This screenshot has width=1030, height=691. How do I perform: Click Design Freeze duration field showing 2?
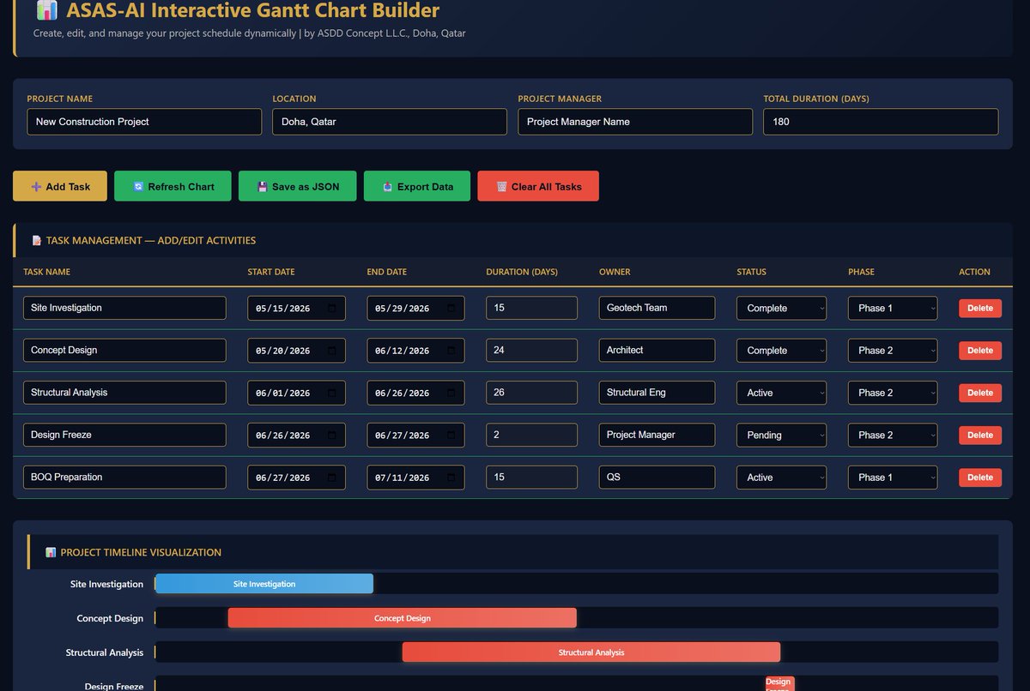(x=531, y=435)
